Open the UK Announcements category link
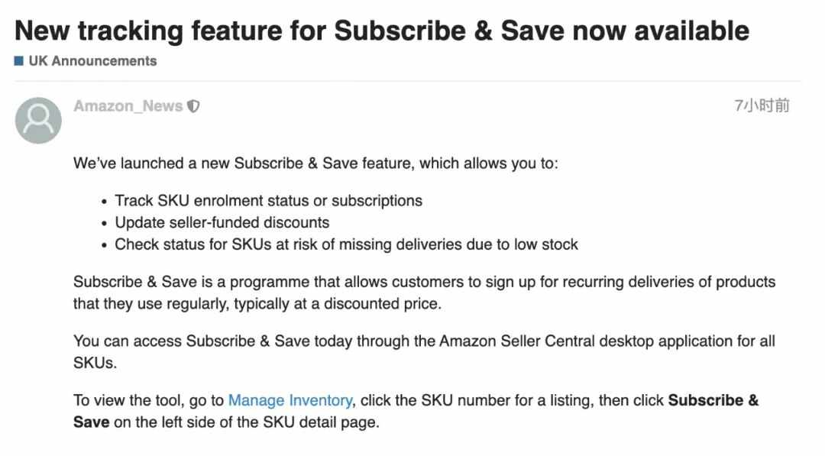Image resolution: width=825 pixels, height=456 pixels. click(x=92, y=61)
